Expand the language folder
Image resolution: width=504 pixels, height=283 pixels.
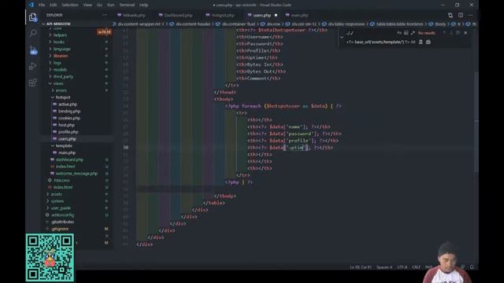tap(61, 49)
